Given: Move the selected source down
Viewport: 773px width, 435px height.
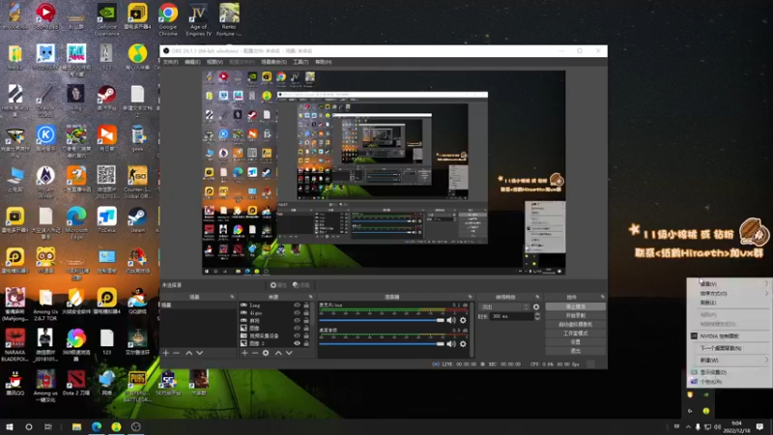Looking at the screenshot, I should click(289, 353).
